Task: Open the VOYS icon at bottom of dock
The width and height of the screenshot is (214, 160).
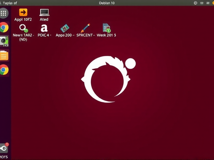Action: point(4,149)
